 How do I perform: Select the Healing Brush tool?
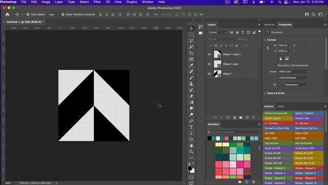191,71
